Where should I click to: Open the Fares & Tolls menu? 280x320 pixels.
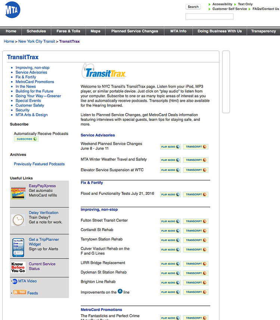pyautogui.click(x=68, y=31)
